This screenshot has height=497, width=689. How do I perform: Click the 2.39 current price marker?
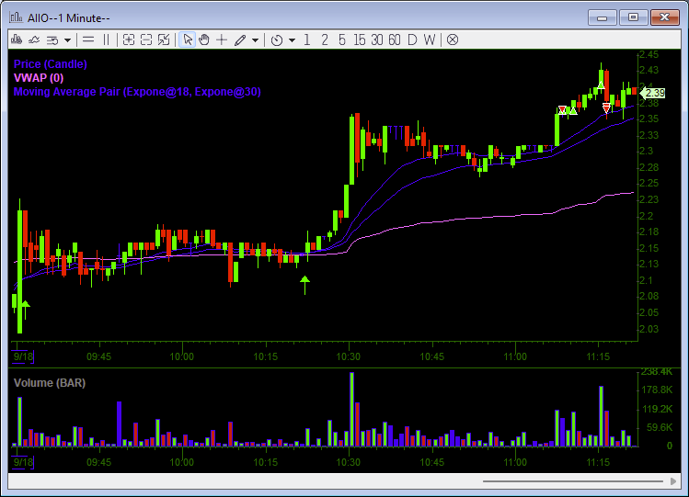(652, 93)
